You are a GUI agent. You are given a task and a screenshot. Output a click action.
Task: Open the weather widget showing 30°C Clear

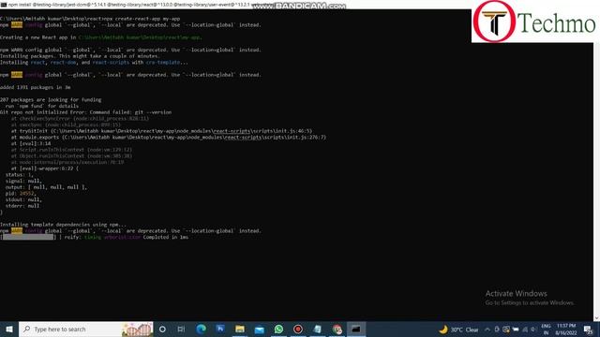click(458, 330)
